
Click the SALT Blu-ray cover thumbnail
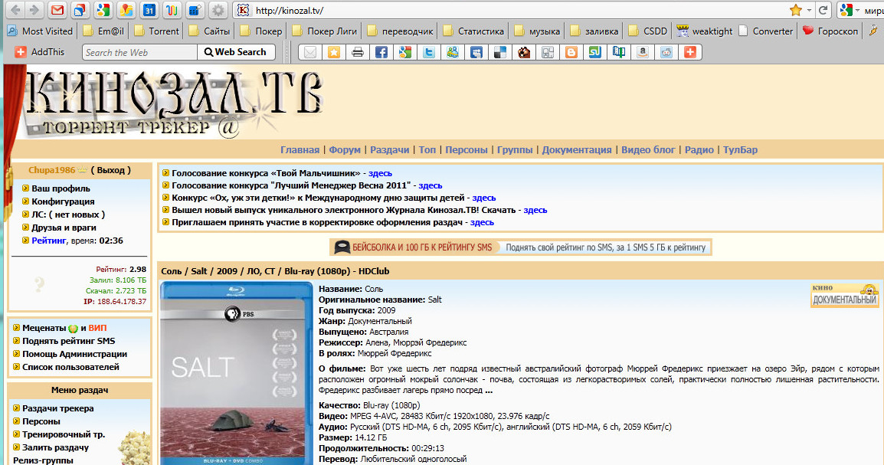(x=236, y=373)
